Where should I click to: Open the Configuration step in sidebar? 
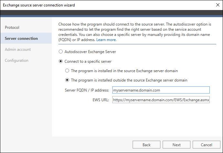(16, 60)
